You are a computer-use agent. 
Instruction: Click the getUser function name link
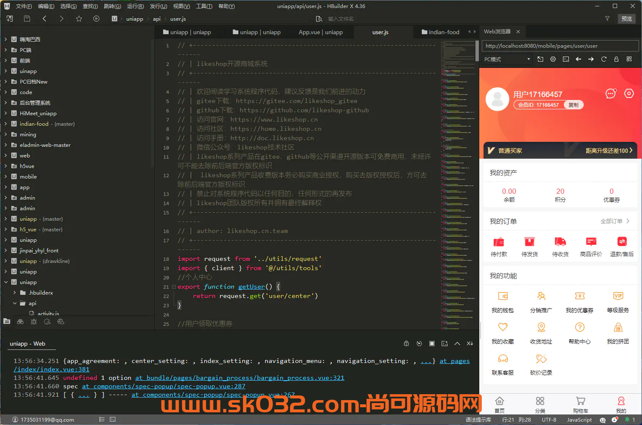click(251, 287)
